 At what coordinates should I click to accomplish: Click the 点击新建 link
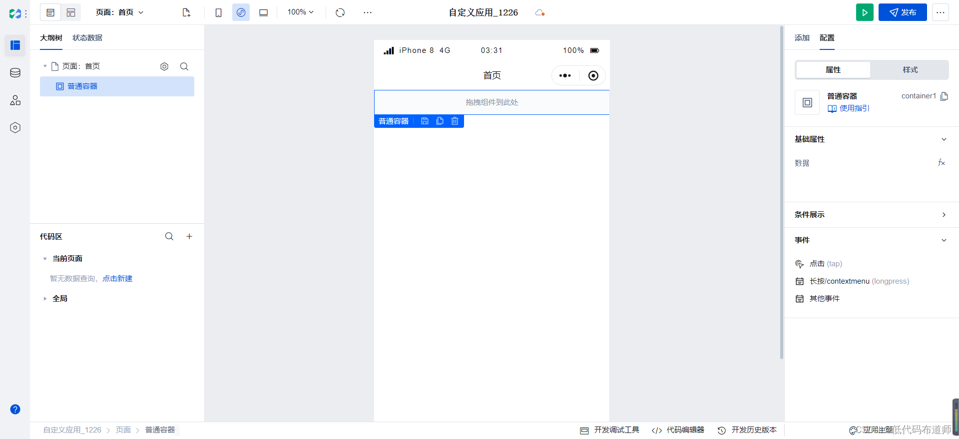coord(117,279)
